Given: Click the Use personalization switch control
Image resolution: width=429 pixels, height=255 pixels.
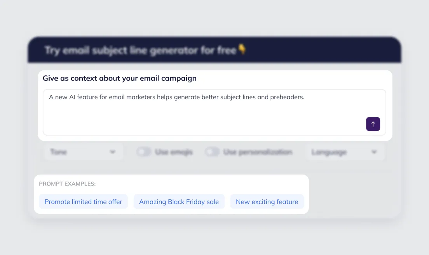Looking at the screenshot, I should tap(212, 152).
